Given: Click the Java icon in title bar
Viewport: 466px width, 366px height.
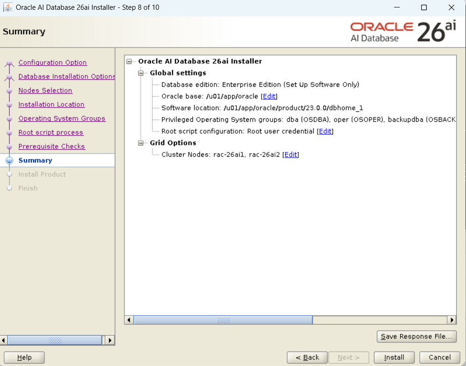Looking at the screenshot, I should [8, 7].
